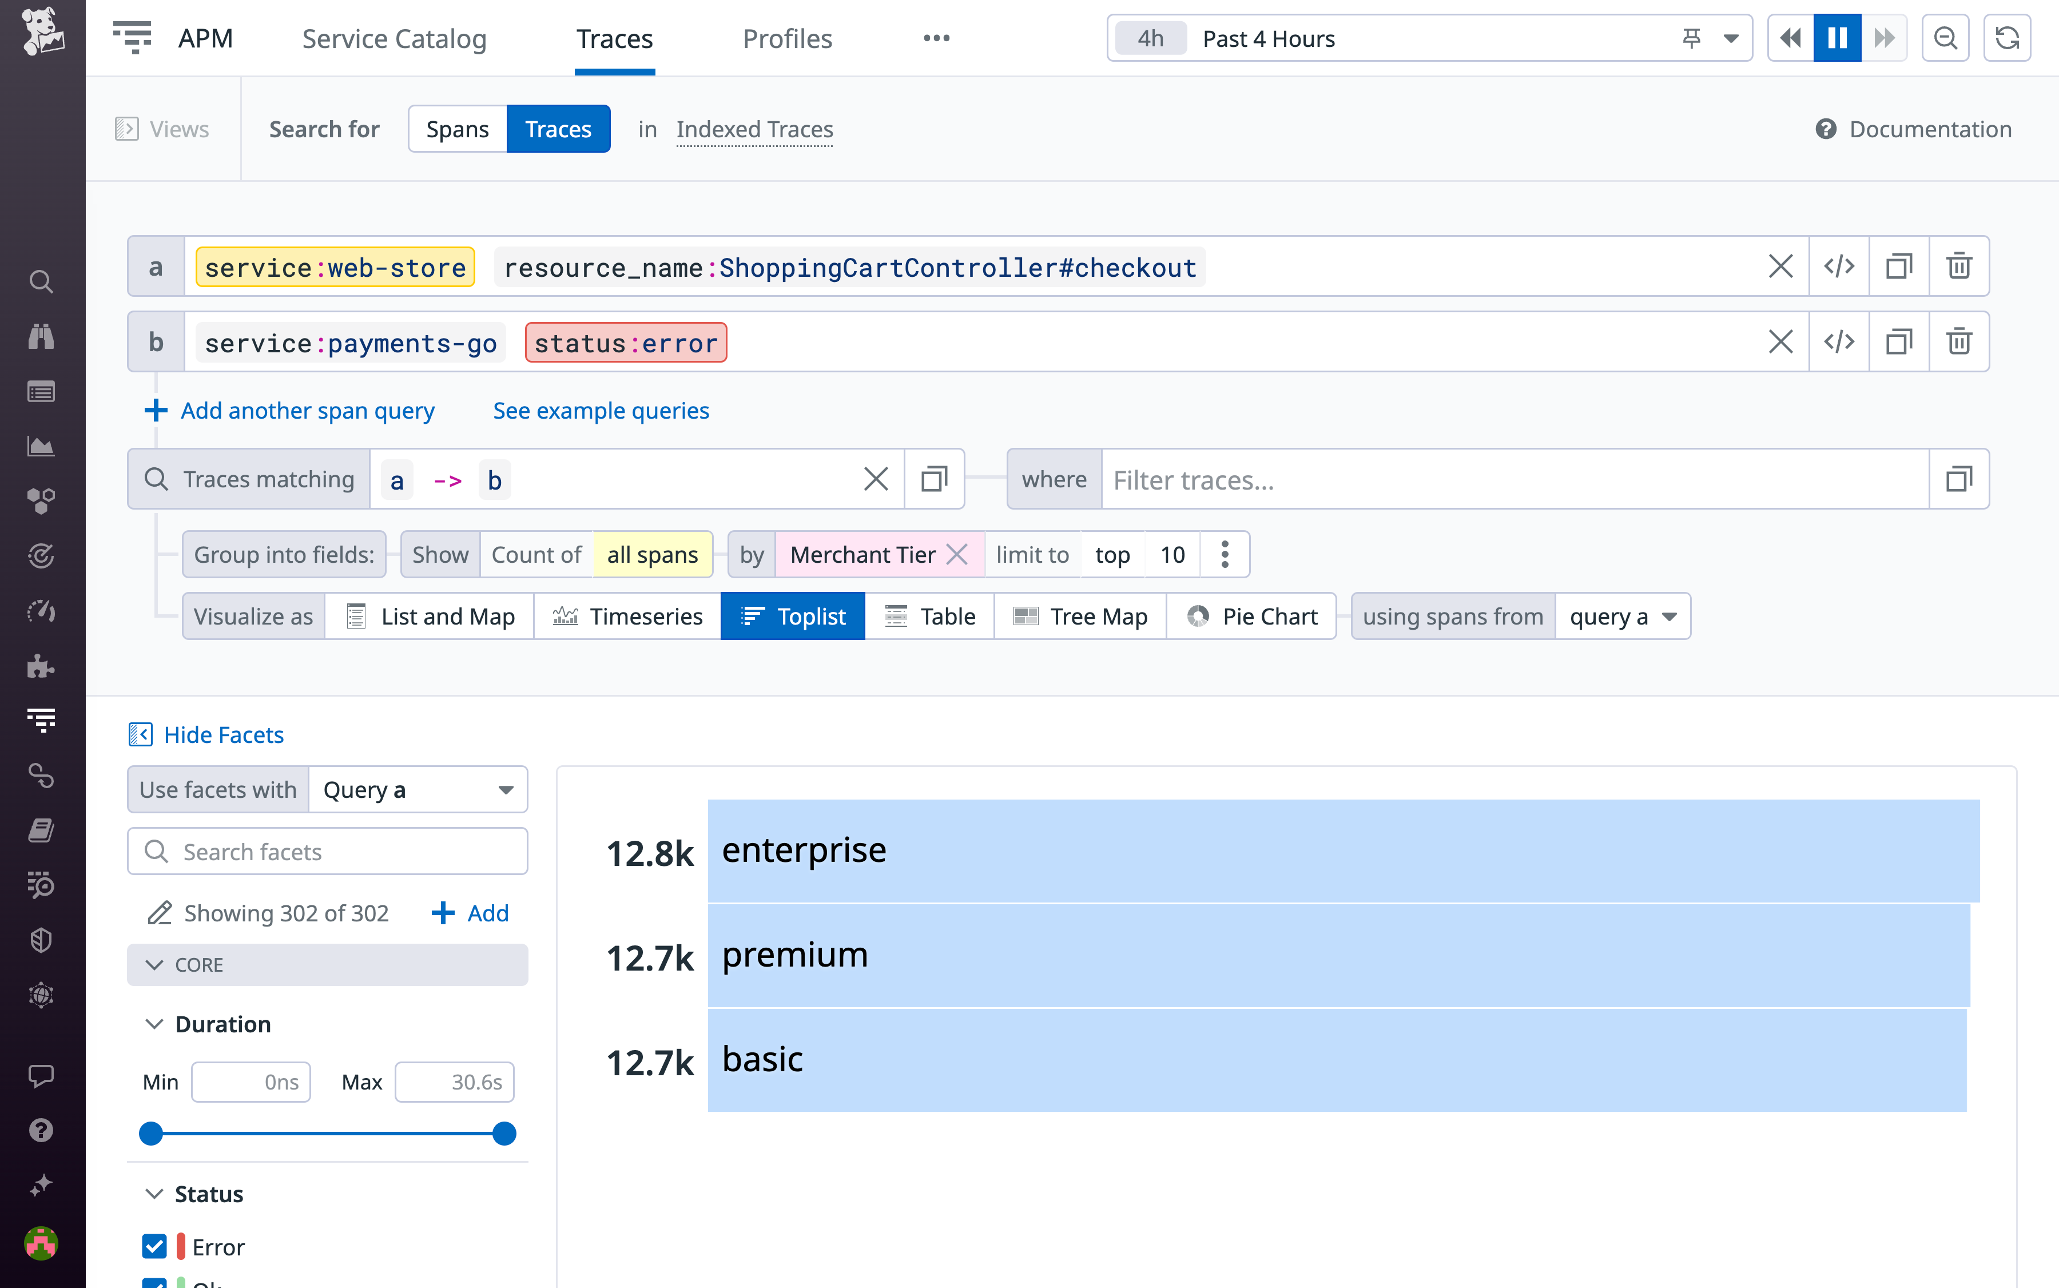Open the group options kebab menu
This screenshot has height=1288, width=2059.
click(x=1224, y=555)
